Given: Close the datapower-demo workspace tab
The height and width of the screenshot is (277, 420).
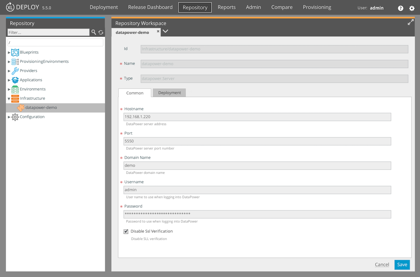Looking at the screenshot, I should 158,31.
